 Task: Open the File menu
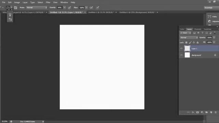pyautogui.click(x=4, y=2)
